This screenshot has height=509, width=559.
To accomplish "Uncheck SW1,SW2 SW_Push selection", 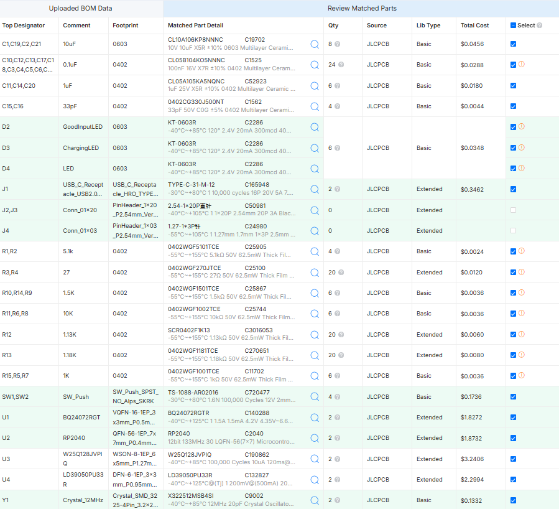I will click(513, 396).
